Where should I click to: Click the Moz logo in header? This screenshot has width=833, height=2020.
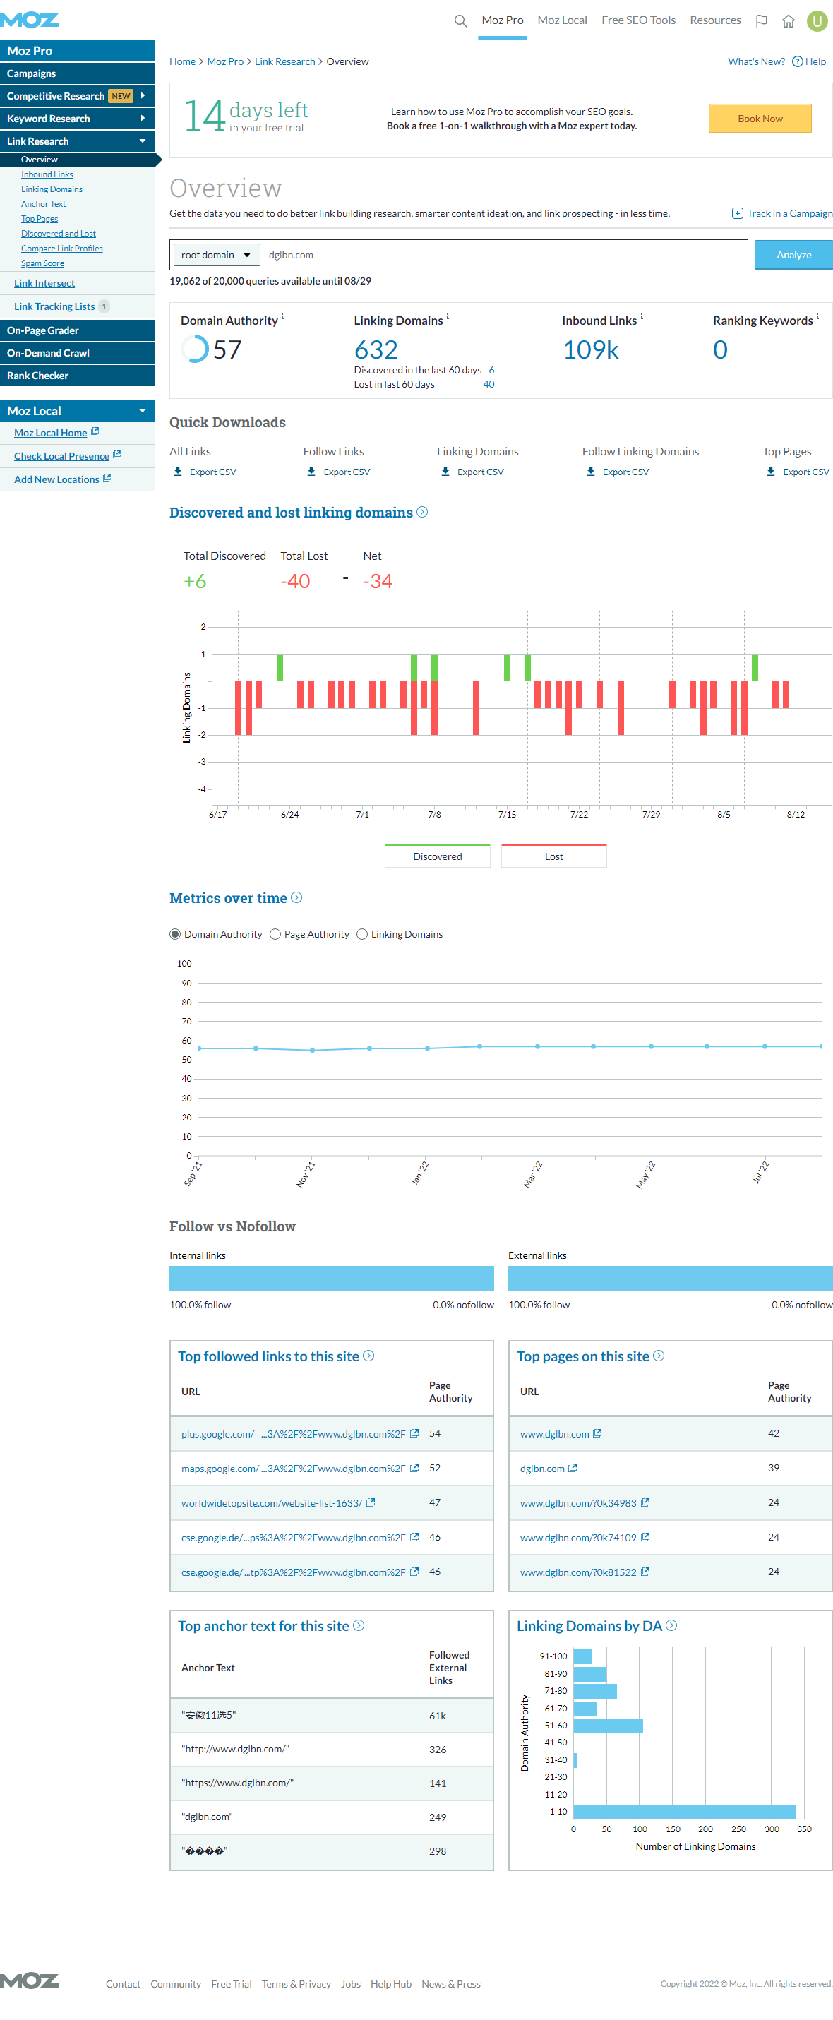click(30, 20)
